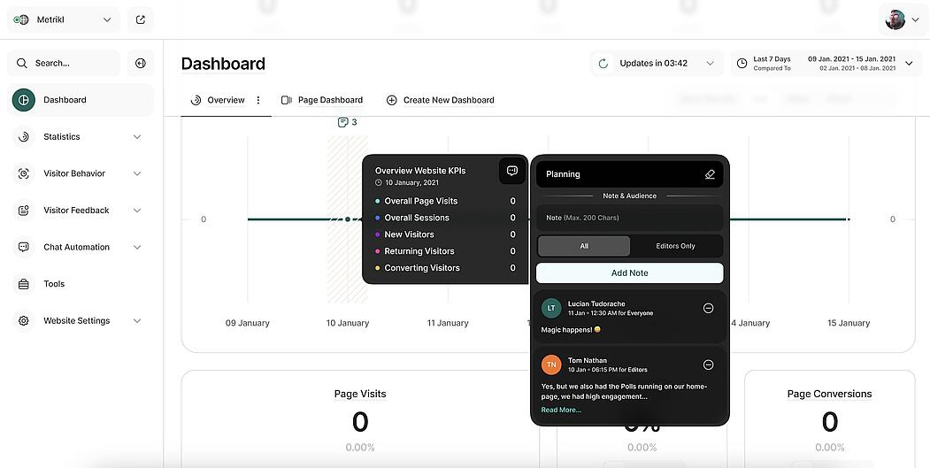Click Overall Sessions KPI row
The height and width of the screenshot is (468, 930).
445,218
